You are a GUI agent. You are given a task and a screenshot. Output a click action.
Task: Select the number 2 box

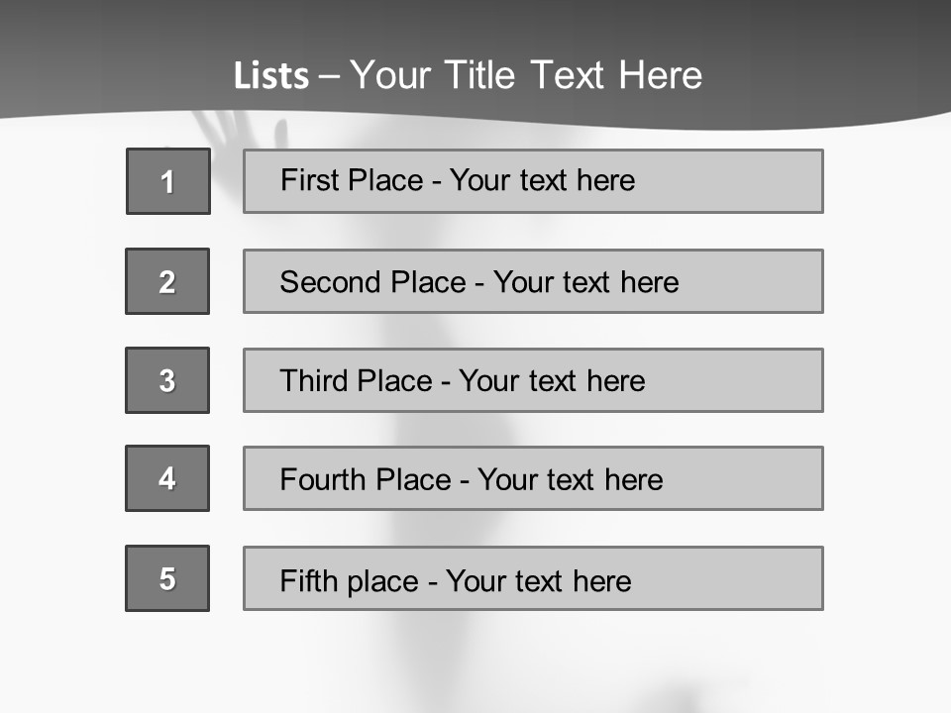click(167, 281)
